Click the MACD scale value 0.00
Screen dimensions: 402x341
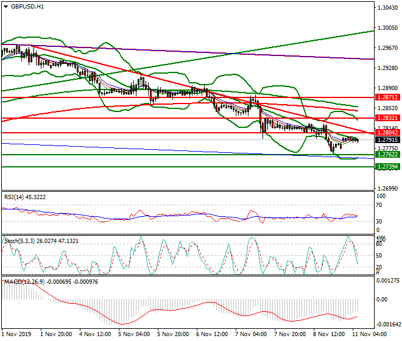[x=382, y=300]
